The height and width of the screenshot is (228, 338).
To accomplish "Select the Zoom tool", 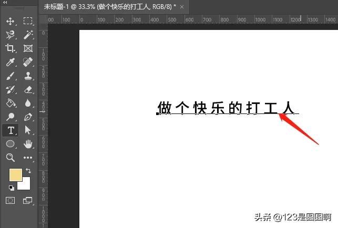I will coord(10,158).
